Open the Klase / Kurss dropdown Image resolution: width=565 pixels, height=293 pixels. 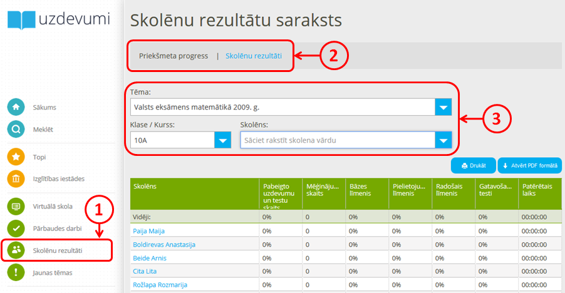(222, 140)
